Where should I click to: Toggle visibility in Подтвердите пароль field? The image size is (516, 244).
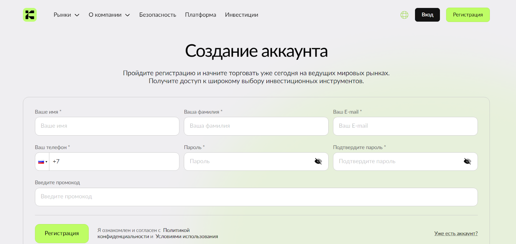pyautogui.click(x=467, y=161)
